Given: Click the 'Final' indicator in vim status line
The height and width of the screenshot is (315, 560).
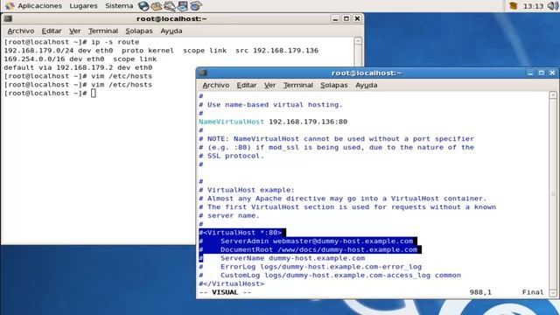Looking at the screenshot, I should click(533, 292).
